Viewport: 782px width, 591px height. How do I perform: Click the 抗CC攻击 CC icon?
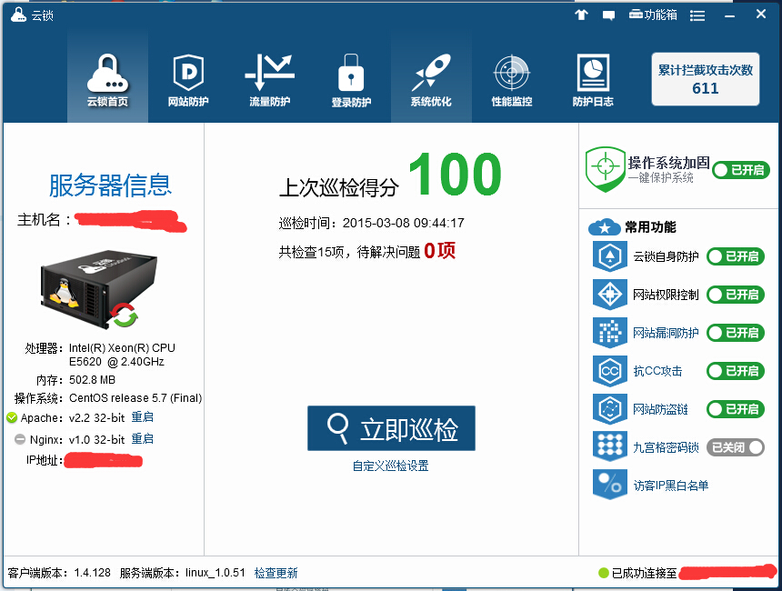[609, 371]
